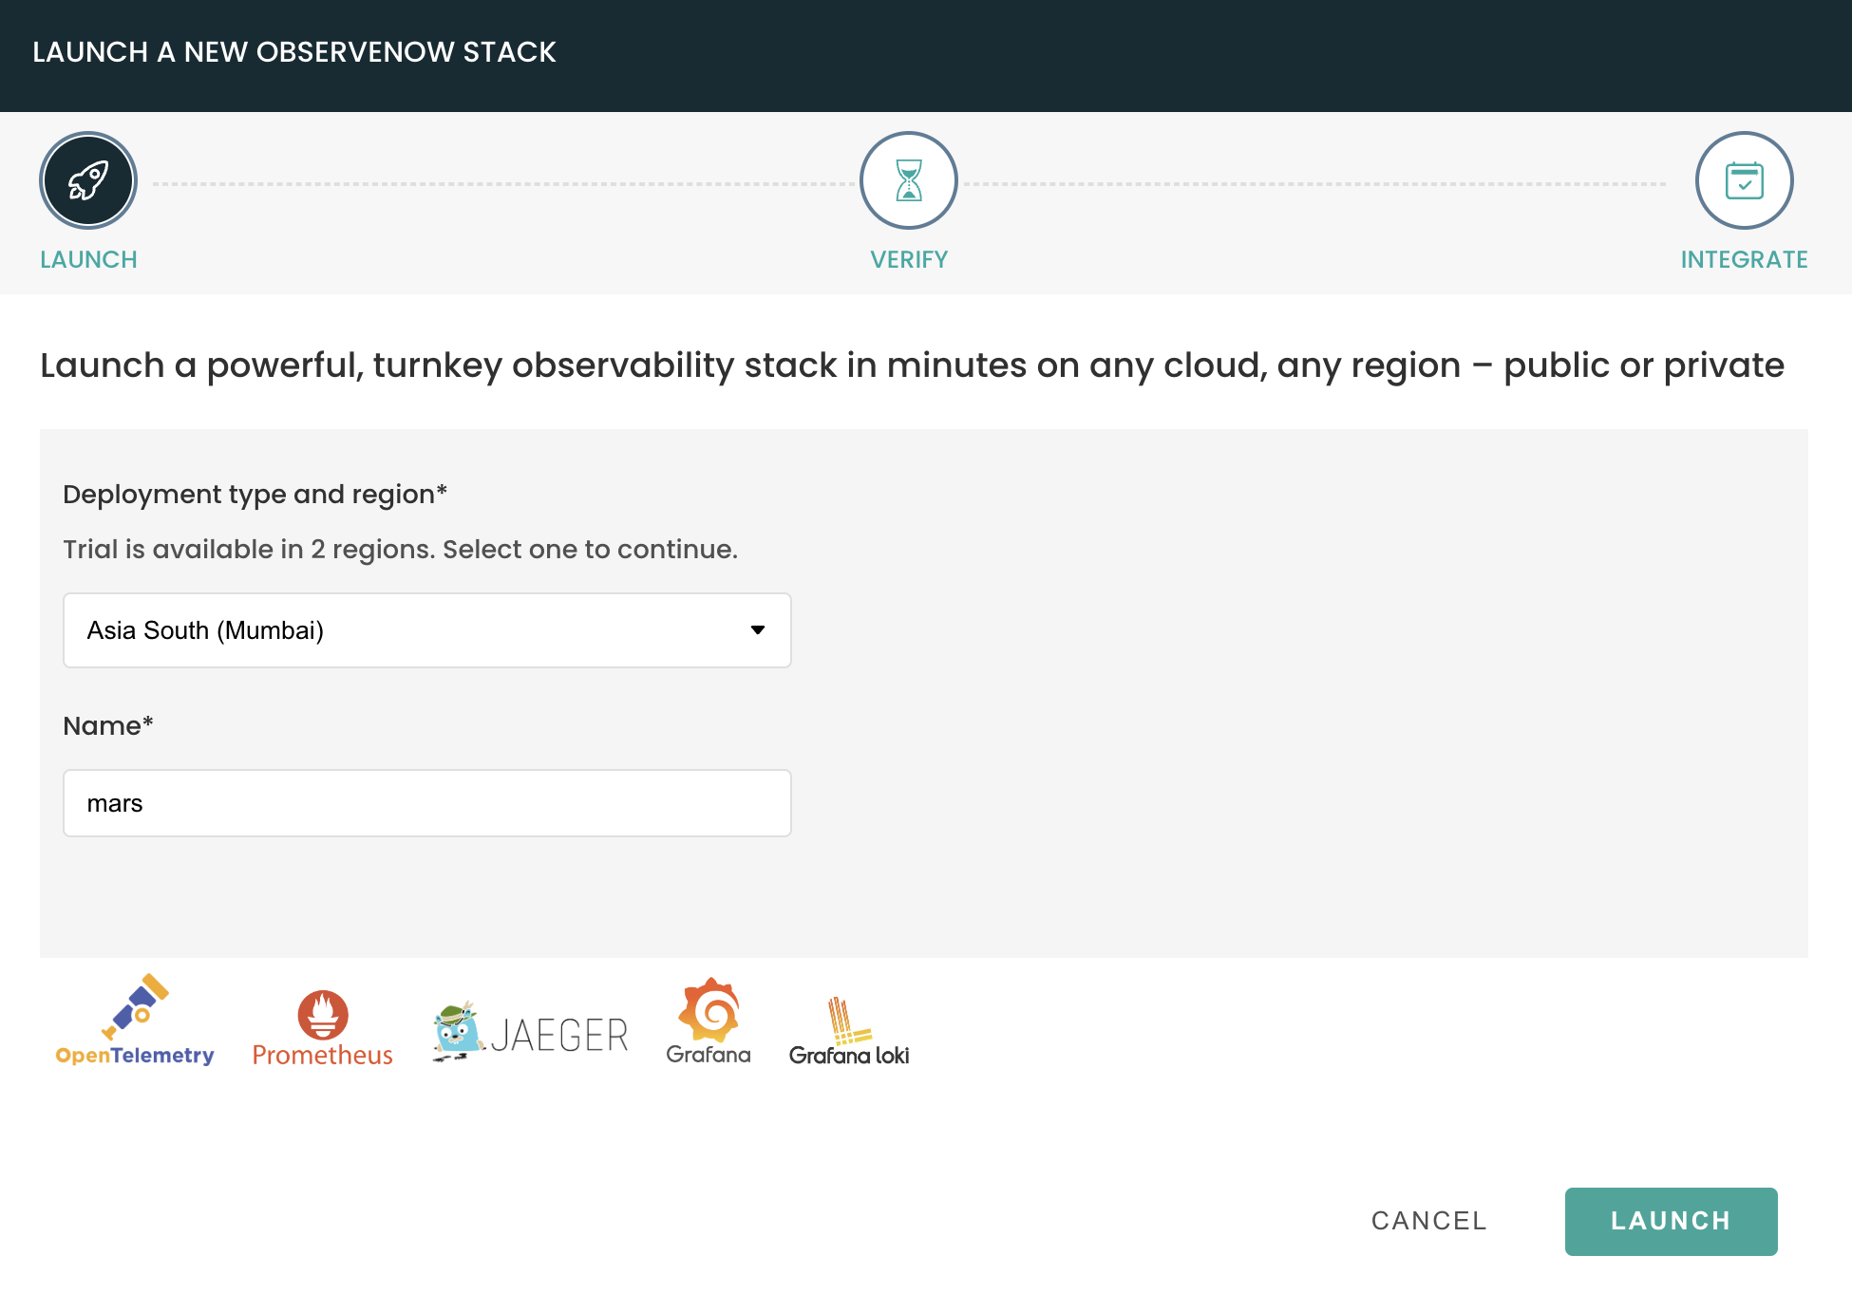Click the Prometheus flame logo

pyautogui.click(x=323, y=1016)
